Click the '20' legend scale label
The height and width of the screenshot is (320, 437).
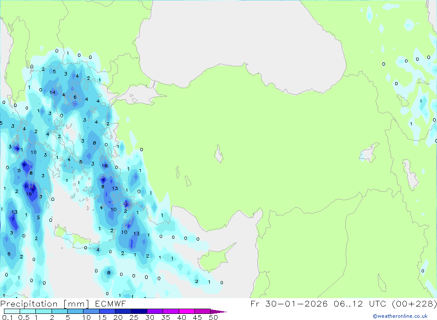(x=118, y=317)
